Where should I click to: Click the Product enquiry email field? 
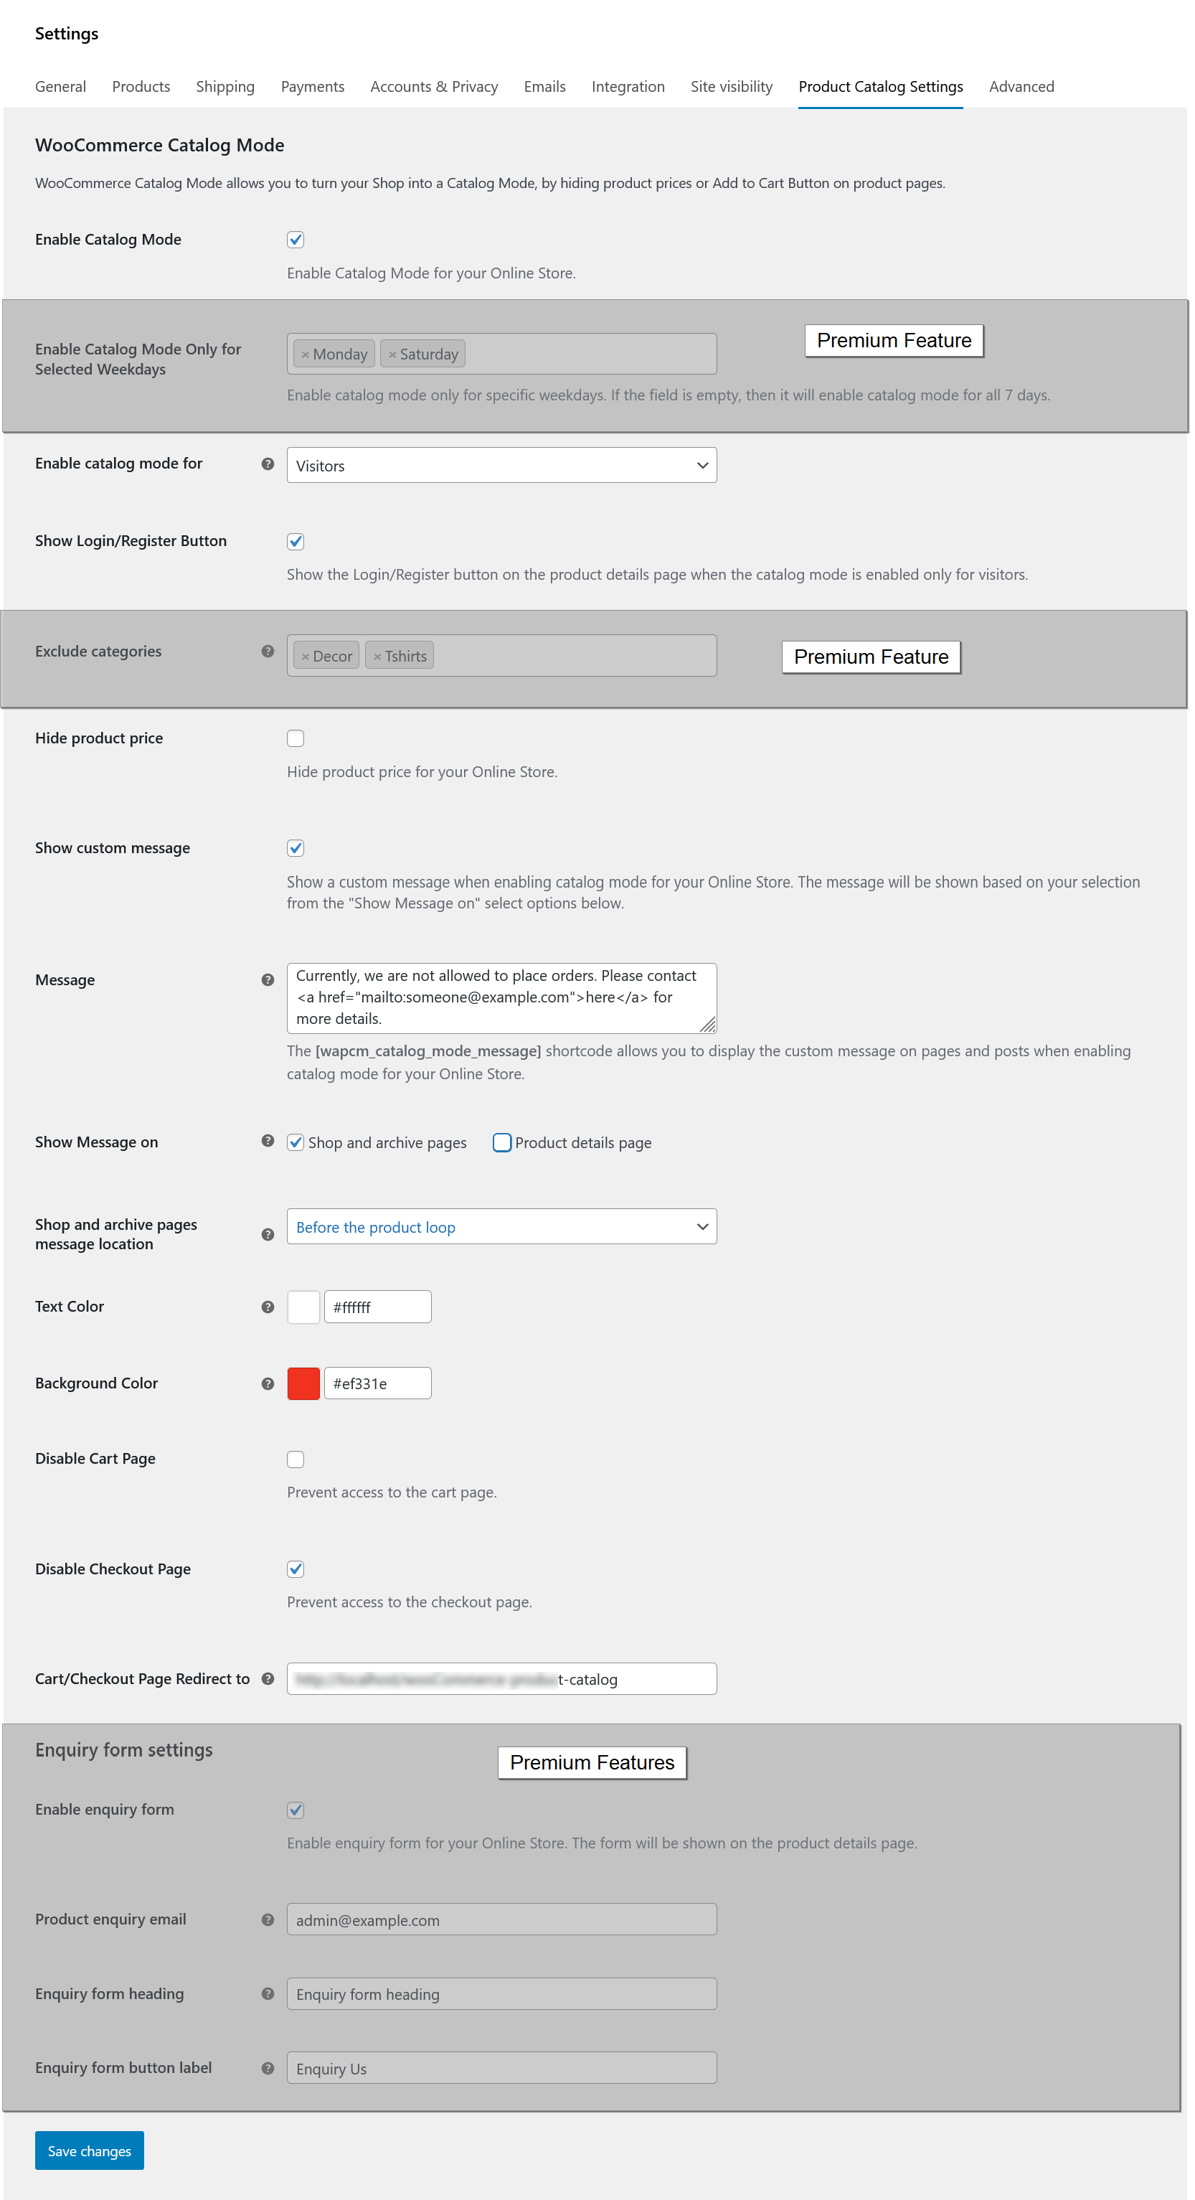501,1920
